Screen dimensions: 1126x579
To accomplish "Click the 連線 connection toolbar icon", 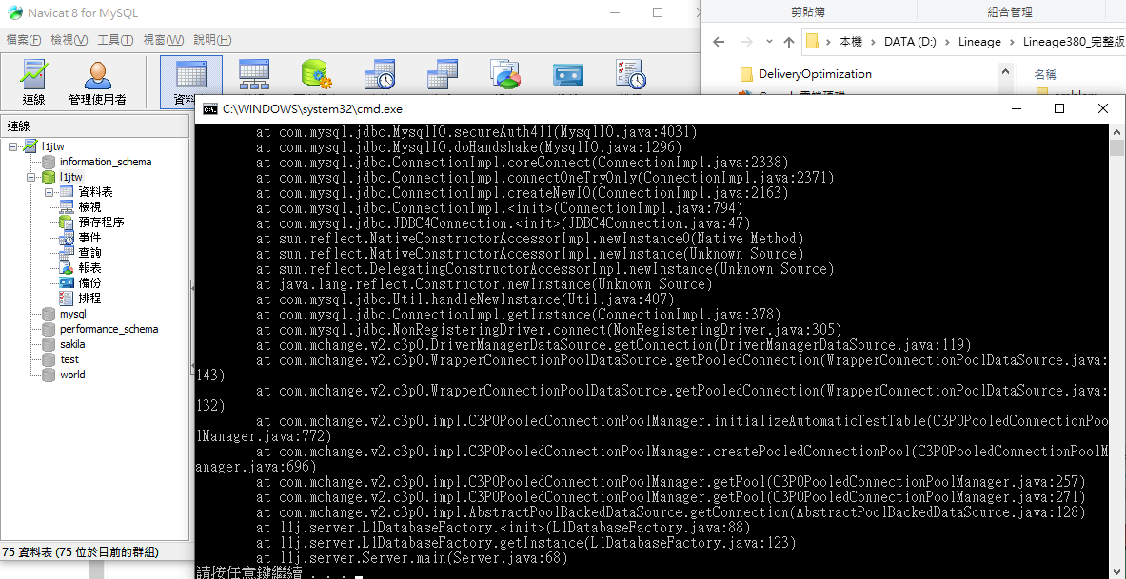I will [33, 83].
